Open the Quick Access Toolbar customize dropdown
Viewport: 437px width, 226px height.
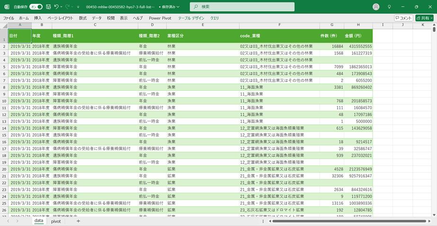(80, 7)
